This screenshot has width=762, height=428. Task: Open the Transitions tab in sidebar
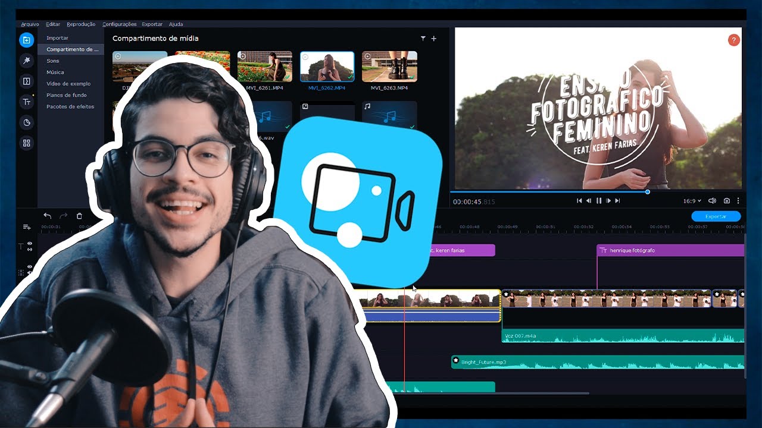[26, 81]
